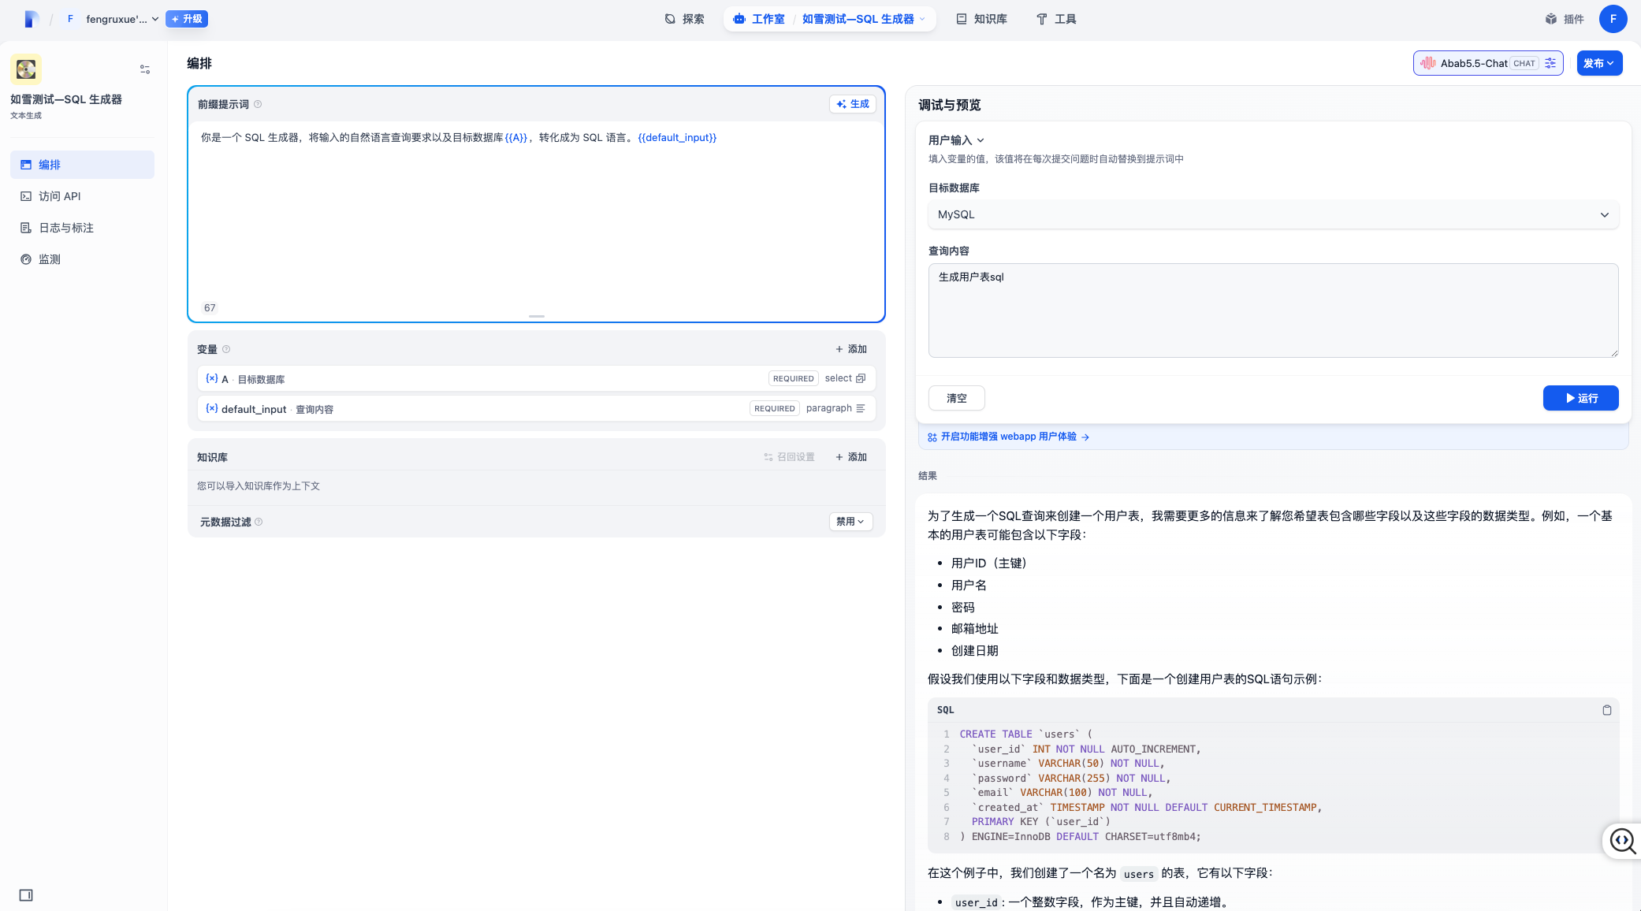Open 元数据过滤 禁用 dropdown
Image resolution: width=1641 pixels, height=911 pixels.
coord(850,522)
